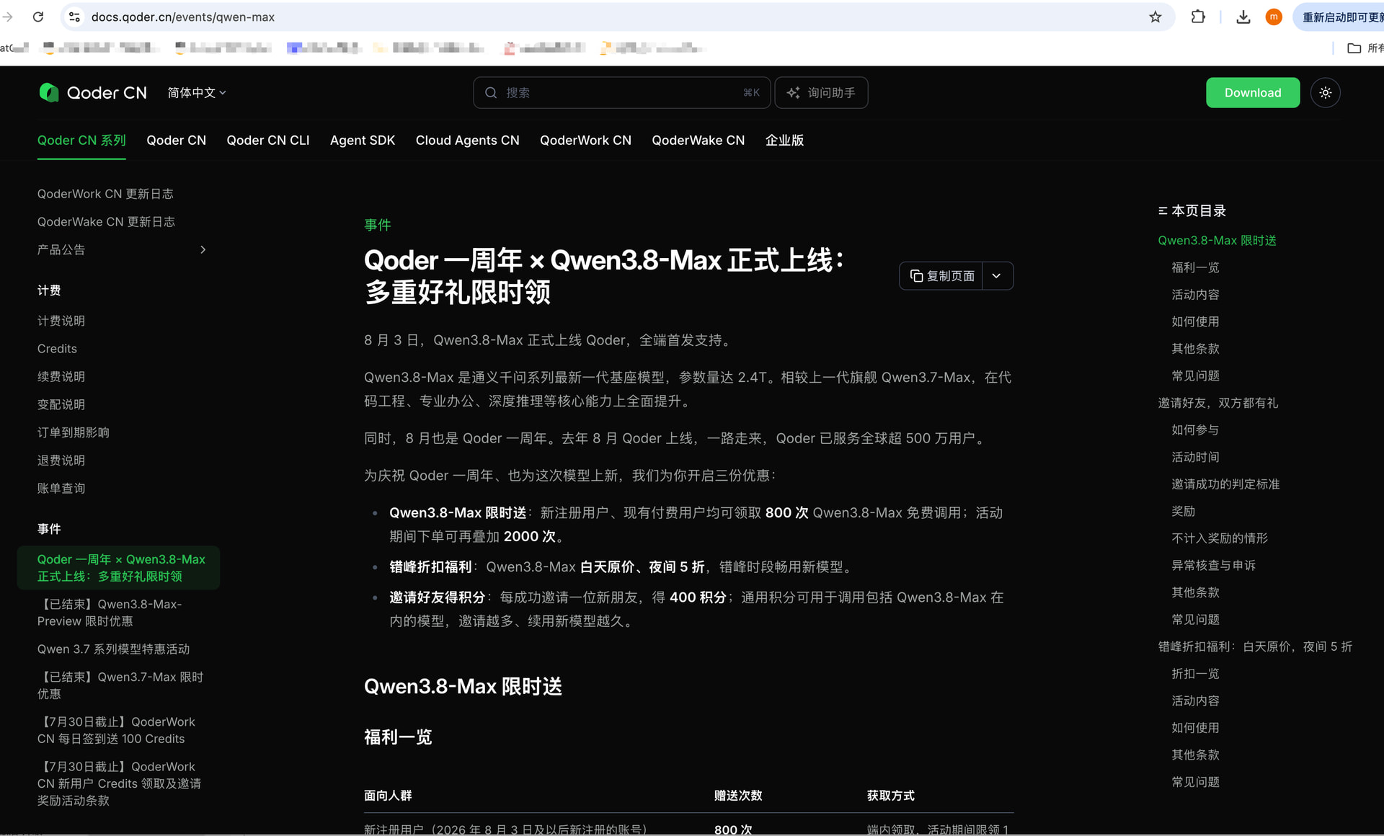Open the Cloud Agents CN tab
Image resolution: width=1384 pixels, height=836 pixels.
coord(468,141)
